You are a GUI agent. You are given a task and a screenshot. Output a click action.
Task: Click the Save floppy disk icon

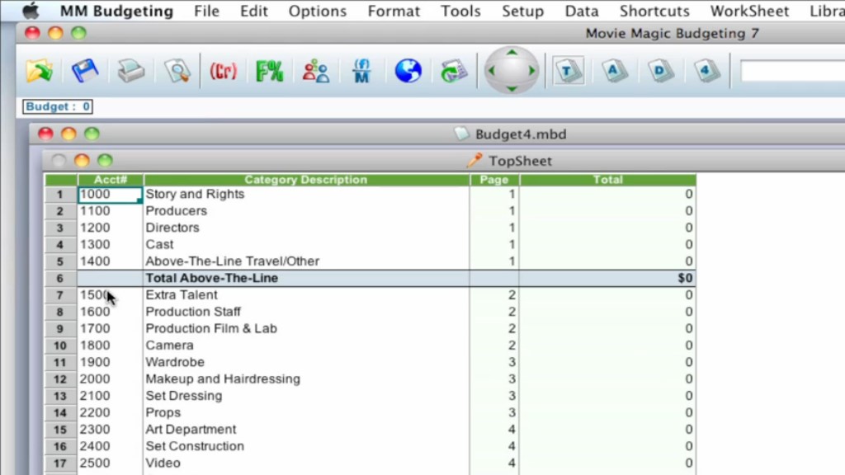(x=84, y=71)
